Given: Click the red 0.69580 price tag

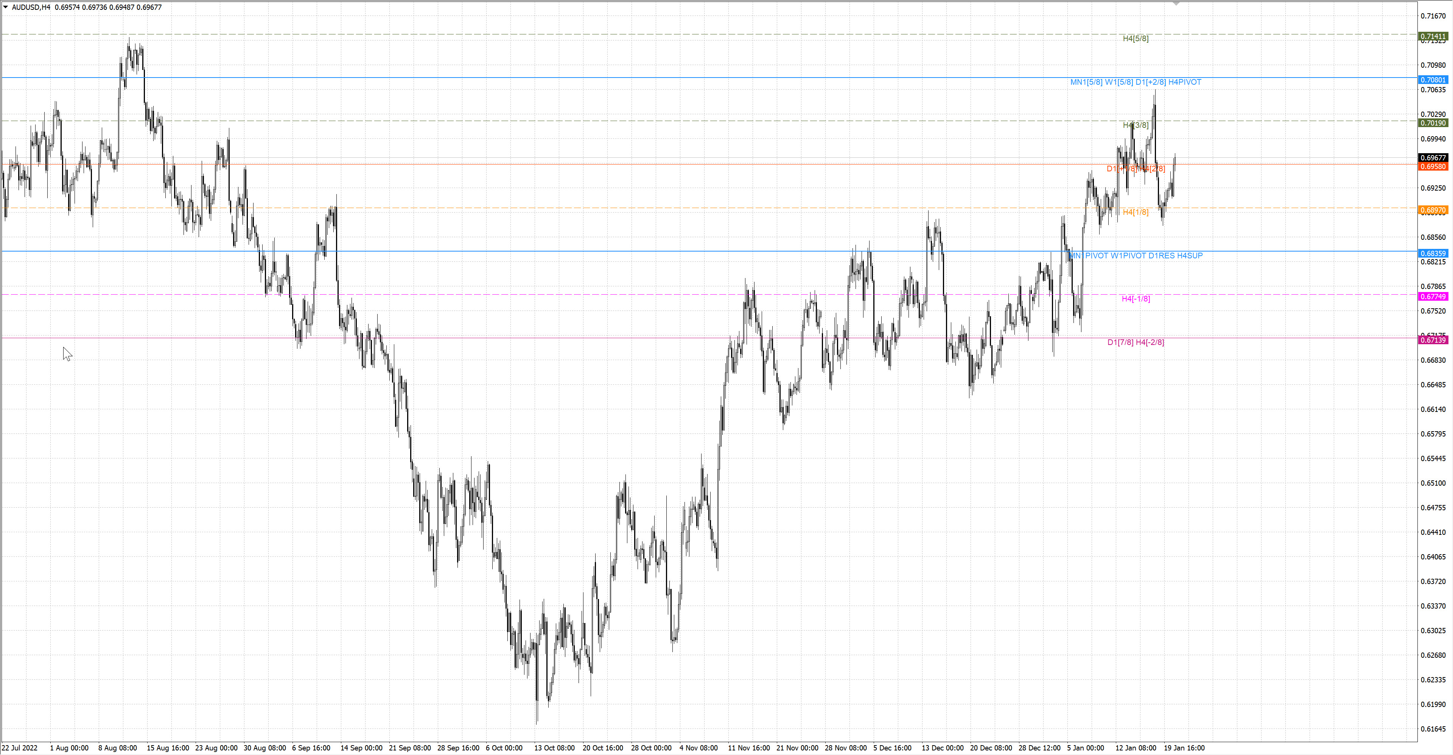Looking at the screenshot, I should tap(1433, 167).
